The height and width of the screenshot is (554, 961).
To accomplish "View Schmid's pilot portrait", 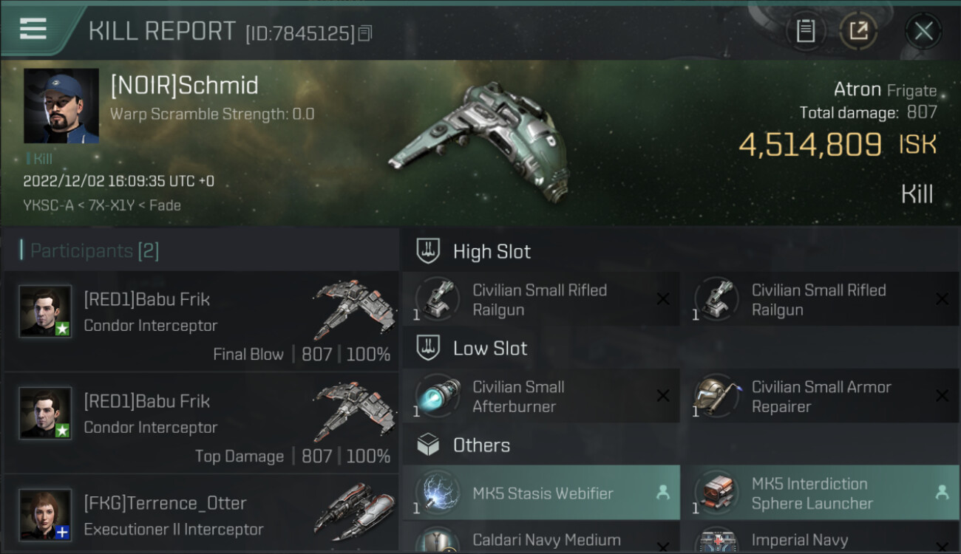I will click(x=61, y=106).
